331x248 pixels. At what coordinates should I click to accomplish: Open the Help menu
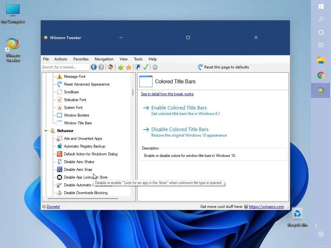pos(153,59)
